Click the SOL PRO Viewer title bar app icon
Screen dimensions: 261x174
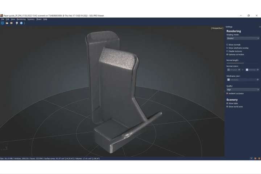click(x=1, y=16)
